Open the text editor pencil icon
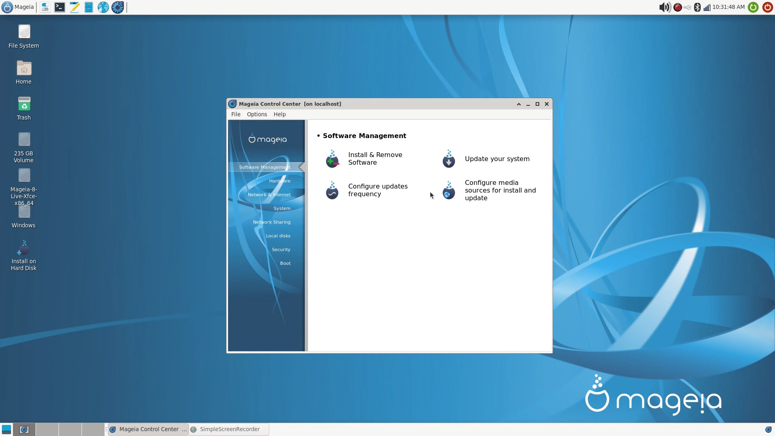The height and width of the screenshot is (436, 775). coord(74,7)
